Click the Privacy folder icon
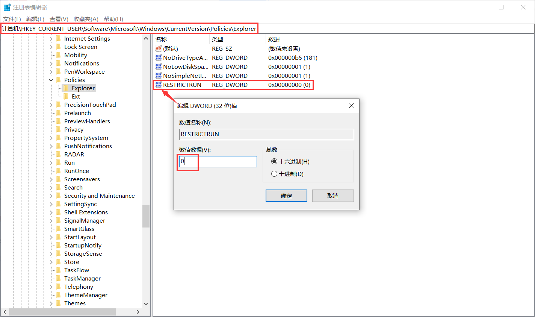 58,129
